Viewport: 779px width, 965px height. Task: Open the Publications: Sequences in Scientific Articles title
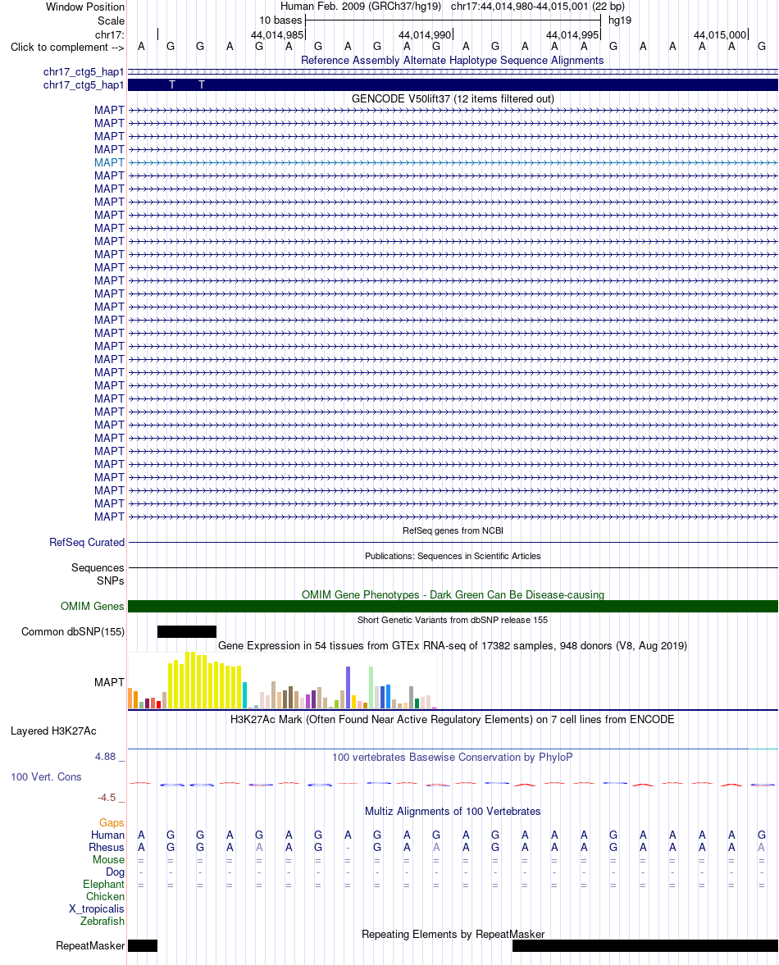pyautogui.click(x=453, y=556)
